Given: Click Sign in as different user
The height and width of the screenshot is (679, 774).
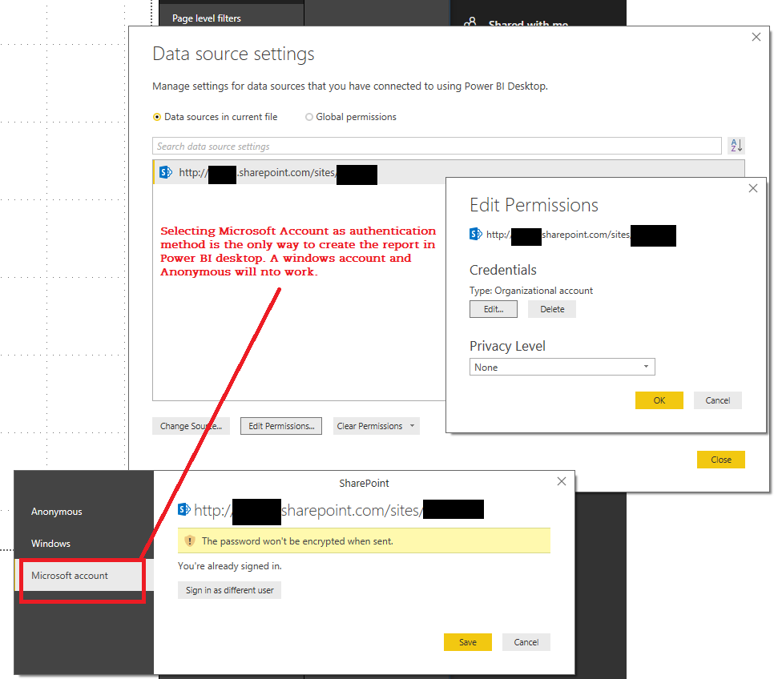Looking at the screenshot, I should (229, 590).
